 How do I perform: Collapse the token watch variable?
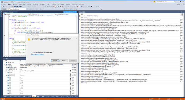(x=5, y=64)
